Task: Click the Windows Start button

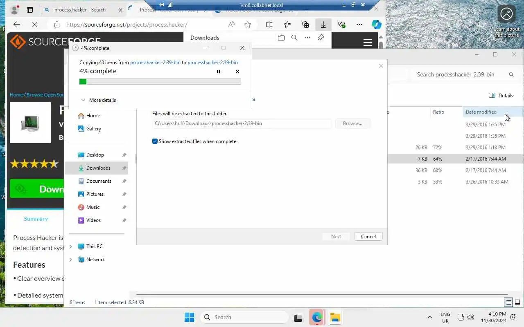Action: tap(189, 317)
